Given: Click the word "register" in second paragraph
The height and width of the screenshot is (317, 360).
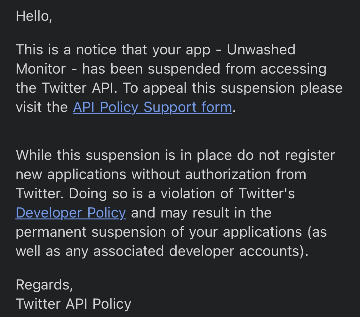Looking at the screenshot, I should (x=310, y=156).
